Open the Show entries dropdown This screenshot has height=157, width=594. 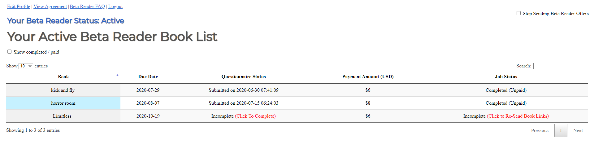[x=26, y=66]
